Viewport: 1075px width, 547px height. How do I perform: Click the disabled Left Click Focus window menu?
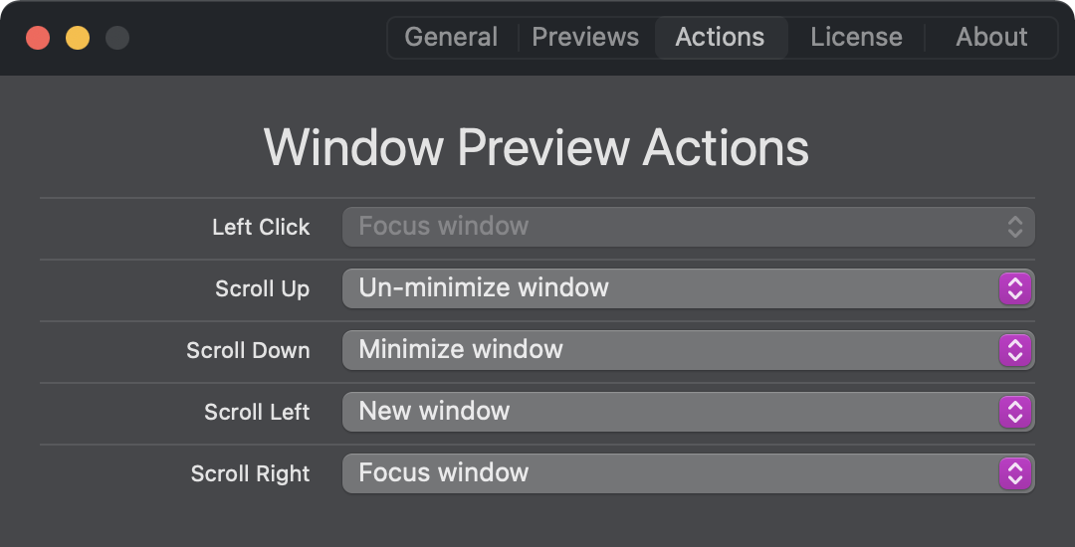689,227
